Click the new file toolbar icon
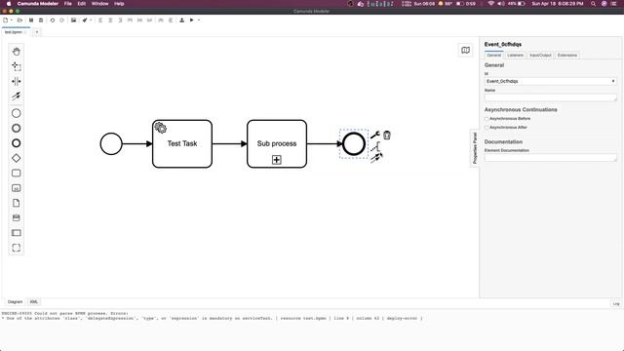The height and width of the screenshot is (351, 624). [5, 19]
